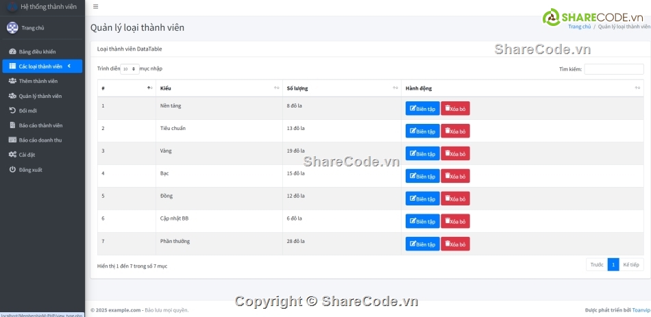Viewport: 651px width, 317px height.
Task: Sort the table by the Số lượng column
Action: [341, 88]
